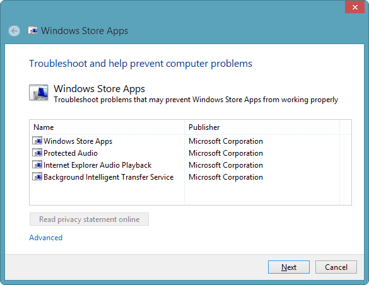Click the icon beside Protected Audio
The width and height of the screenshot is (369, 285).
pyautogui.click(x=37, y=153)
